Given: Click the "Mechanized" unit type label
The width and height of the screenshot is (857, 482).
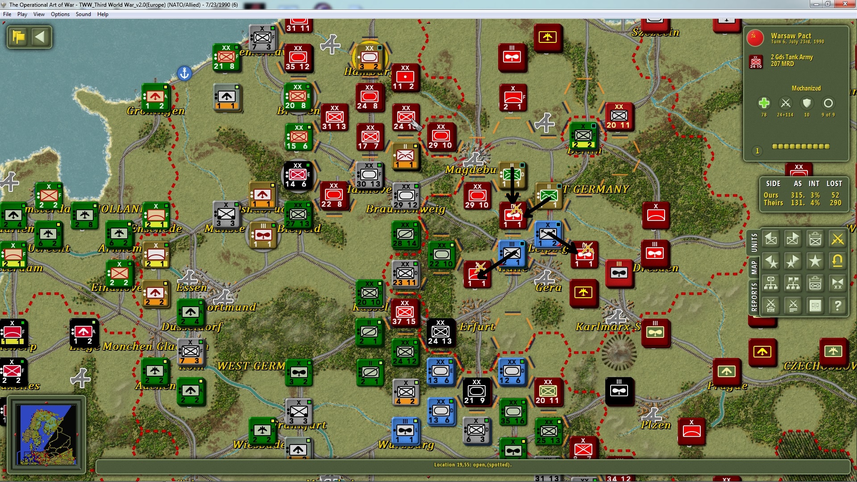Looking at the screenshot, I should 806,88.
